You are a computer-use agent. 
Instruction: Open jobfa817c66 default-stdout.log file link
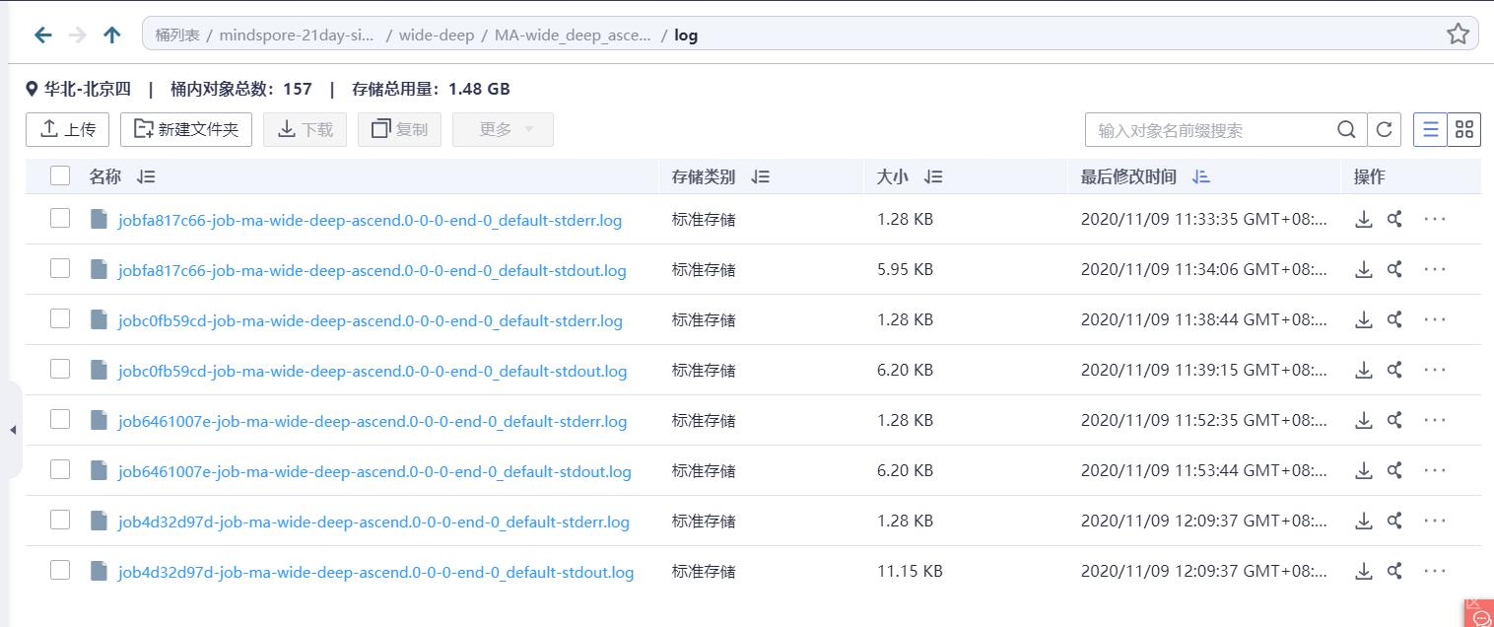pos(373,271)
